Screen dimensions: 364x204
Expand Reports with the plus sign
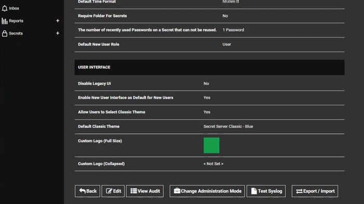point(58,21)
